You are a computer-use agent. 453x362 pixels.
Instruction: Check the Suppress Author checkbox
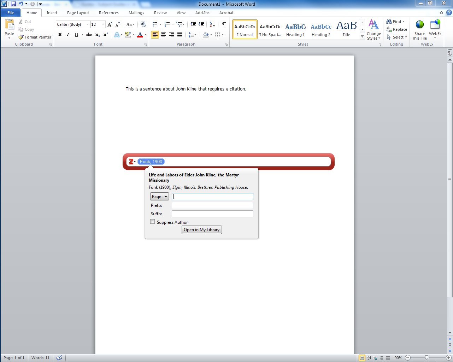click(153, 222)
